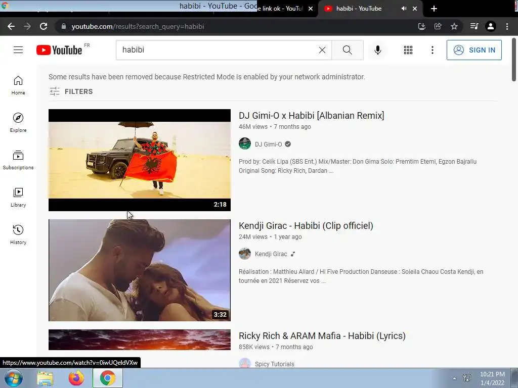Screen dimensions: 518x388
Task: Click the Kendji Girac channel name
Action: point(271,254)
